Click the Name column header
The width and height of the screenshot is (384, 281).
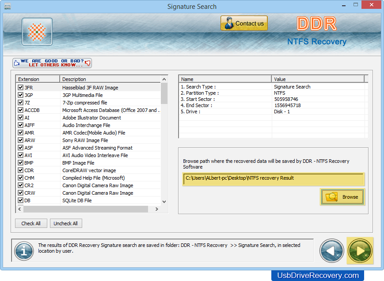pos(225,79)
